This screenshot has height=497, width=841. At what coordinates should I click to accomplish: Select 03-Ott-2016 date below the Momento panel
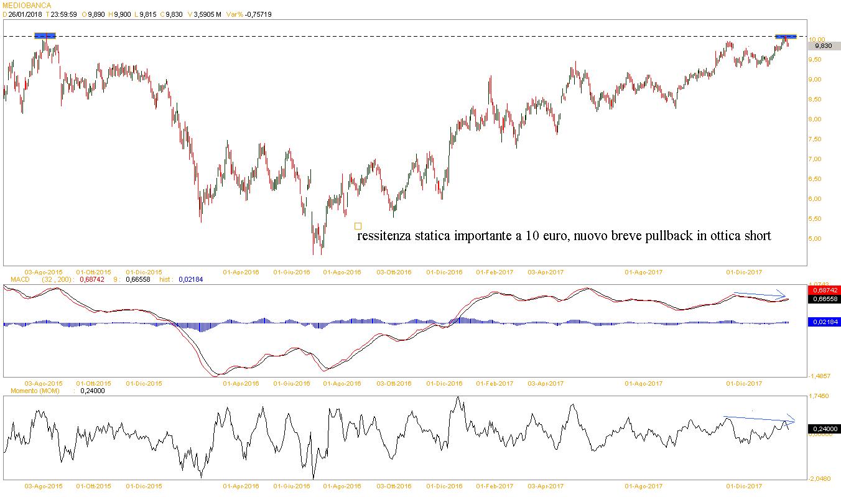pyautogui.click(x=394, y=486)
